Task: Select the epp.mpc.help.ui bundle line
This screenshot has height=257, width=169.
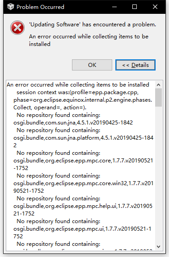Action: click(83, 210)
